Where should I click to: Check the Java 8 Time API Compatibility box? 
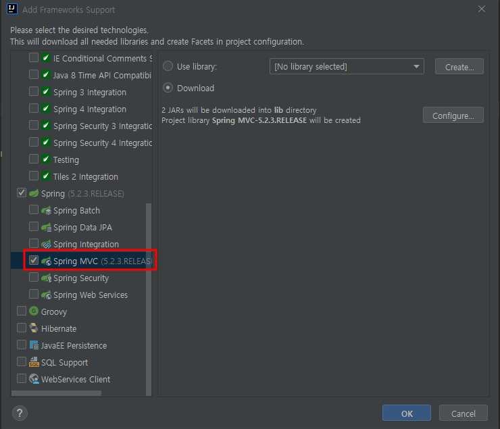coord(34,74)
